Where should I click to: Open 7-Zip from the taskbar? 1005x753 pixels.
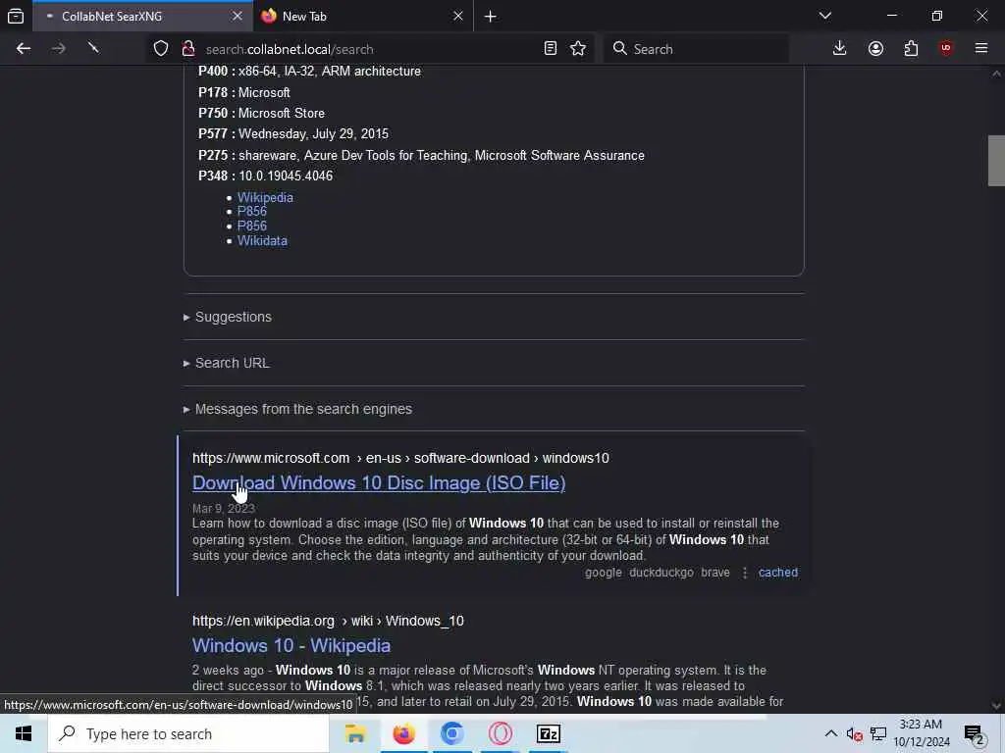pos(548,733)
